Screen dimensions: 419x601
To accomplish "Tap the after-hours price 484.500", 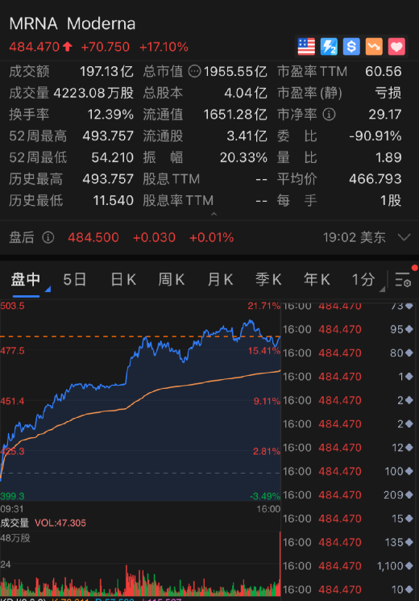I will click(x=93, y=238).
